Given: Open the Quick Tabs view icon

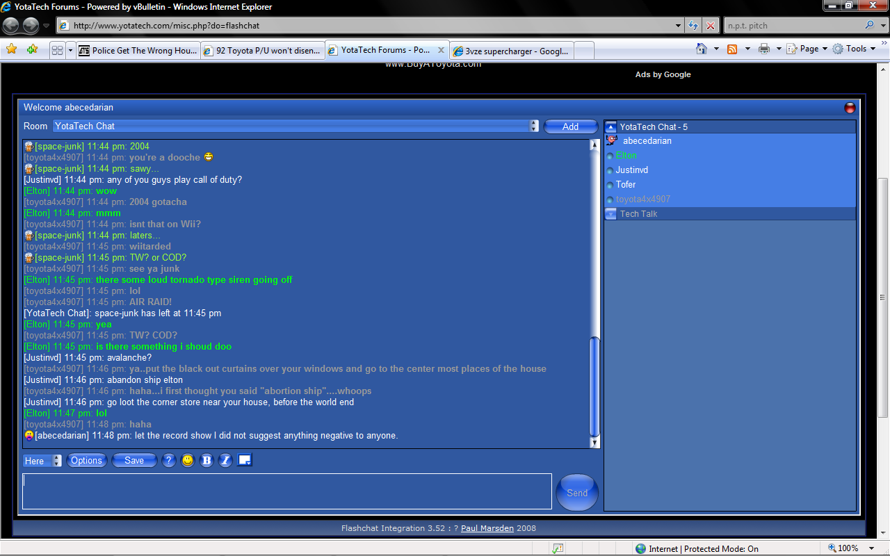Looking at the screenshot, I should tap(58, 50).
